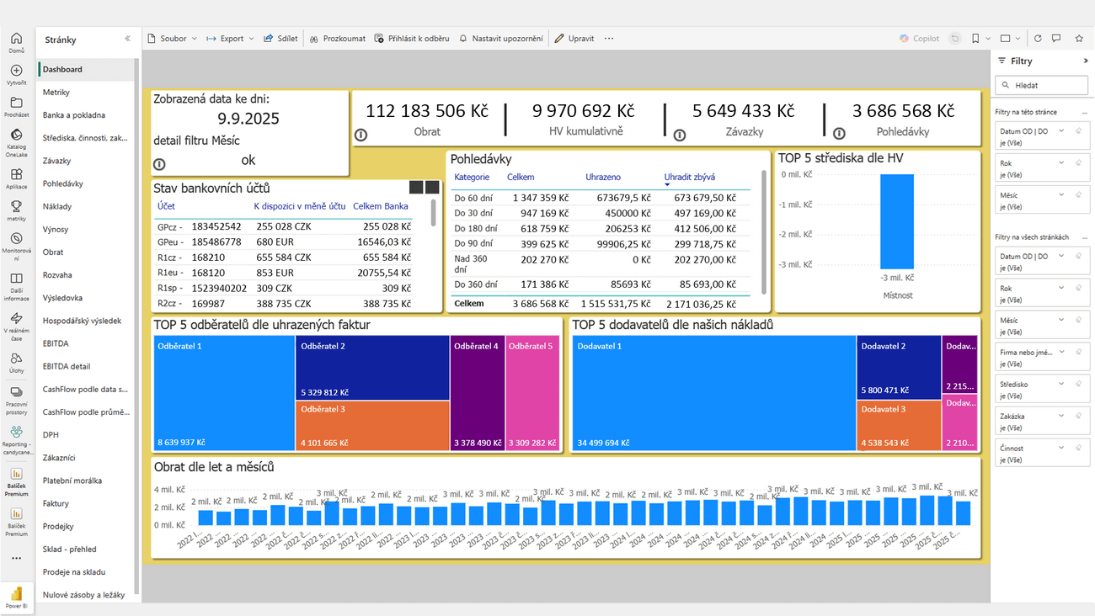Collapse the Stránky pane with the double chevron
This screenshot has width=1095, height=616.
coord(128,39)
